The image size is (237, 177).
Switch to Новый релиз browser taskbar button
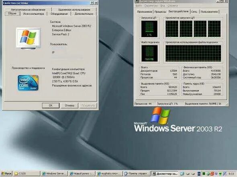[82, 174]
